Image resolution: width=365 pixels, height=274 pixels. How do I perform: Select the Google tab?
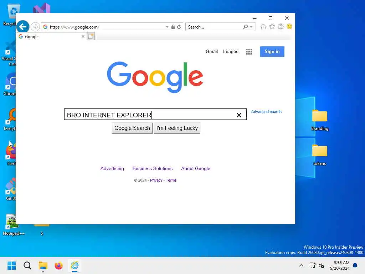tap(51, 37)
